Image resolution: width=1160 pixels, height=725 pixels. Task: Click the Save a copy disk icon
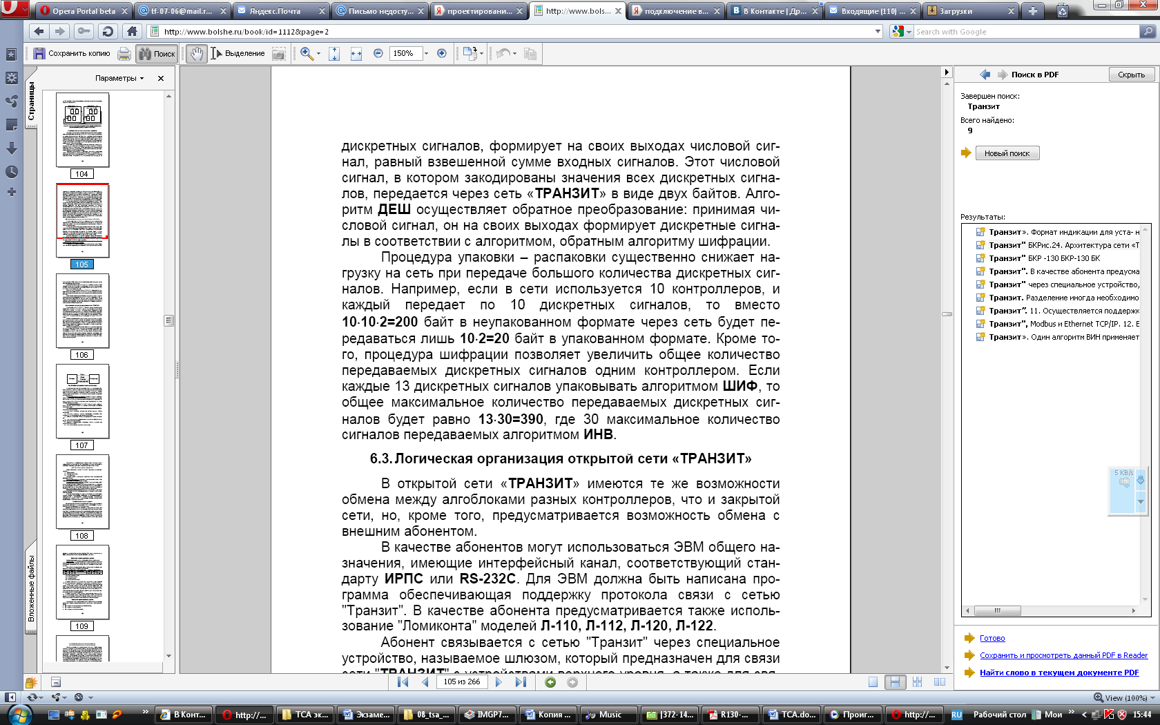[39, 53]
